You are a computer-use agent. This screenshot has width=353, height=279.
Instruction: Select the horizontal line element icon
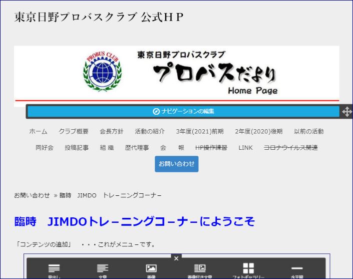297,268
